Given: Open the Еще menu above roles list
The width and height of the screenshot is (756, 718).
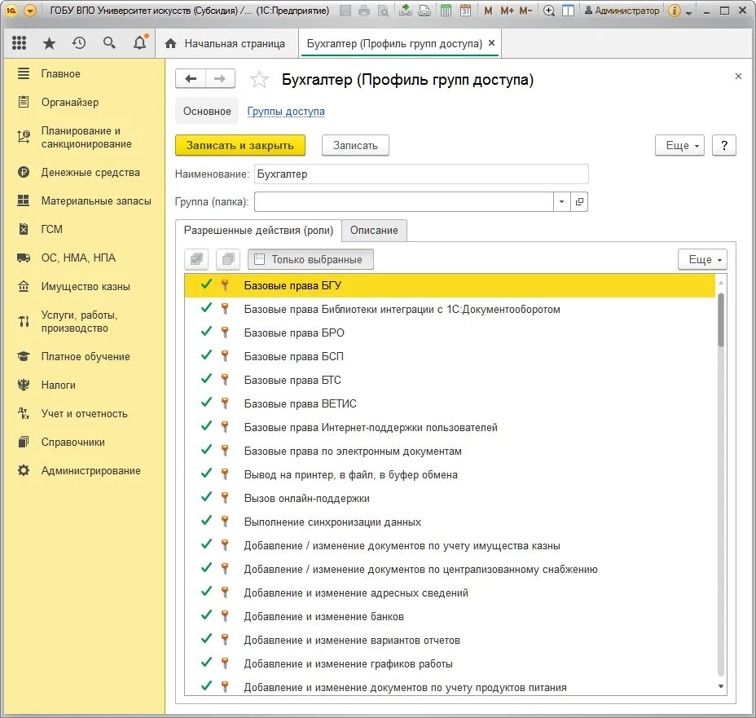Looking at the screenshot, I should pyautogui.click(x=702, y=259).
